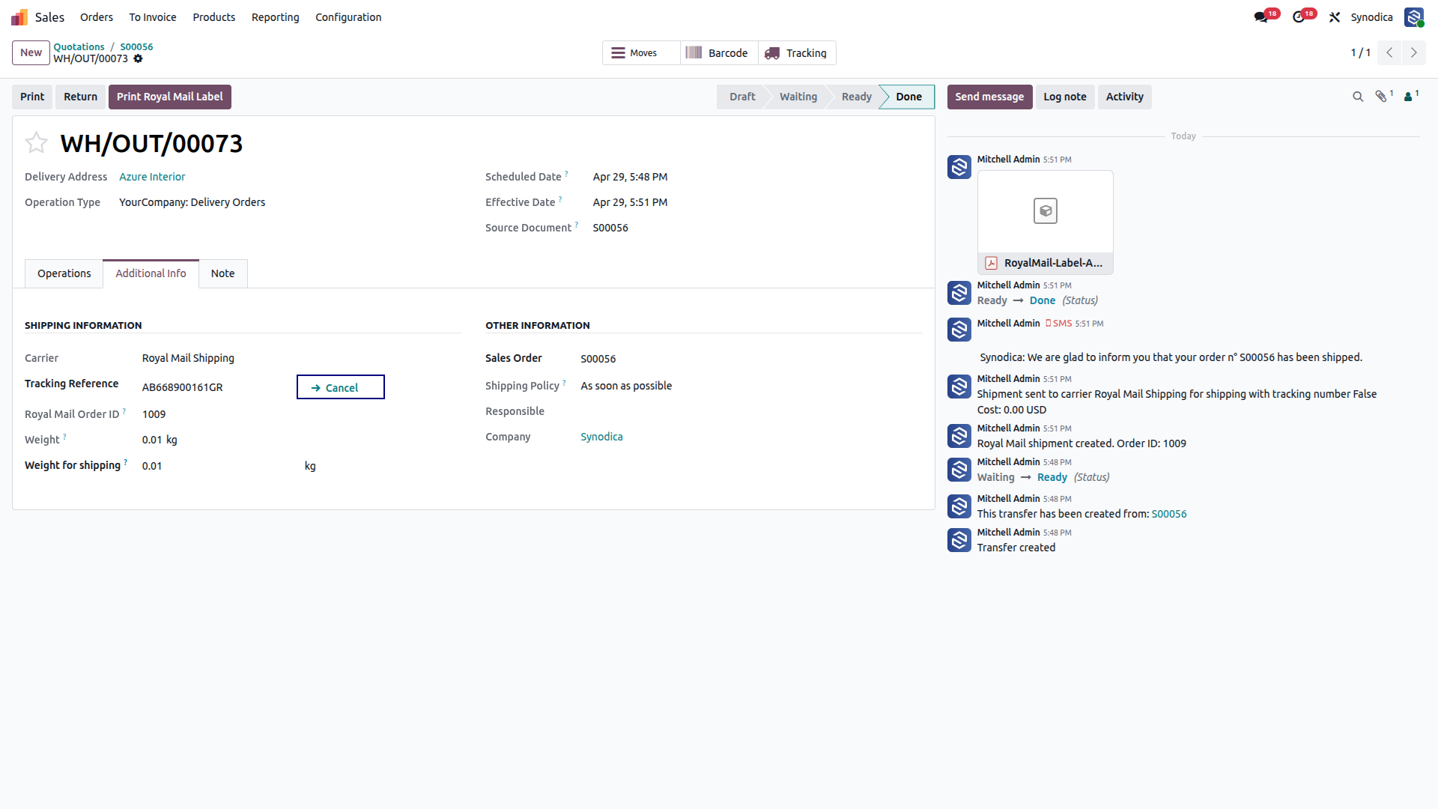The width and height of the screenshot is (1438, 809).
Task: Go to S00056 breadcrumb
Action: [136, 46]
